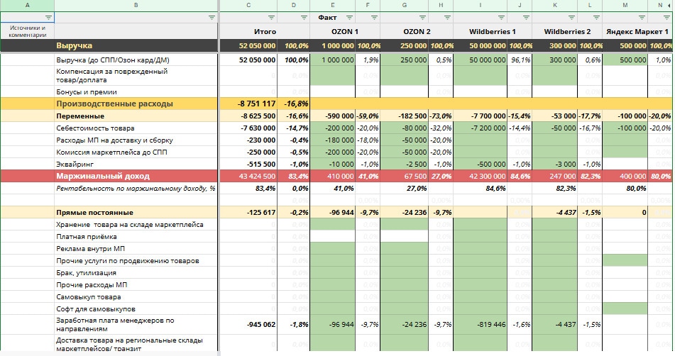Select the OZON 1 heading cell

345,32
